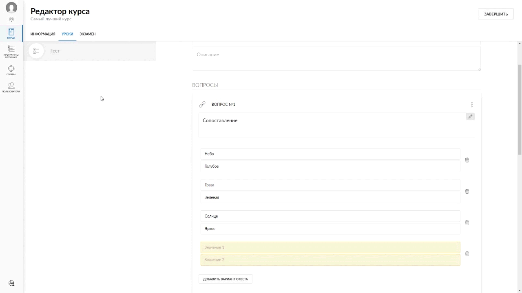
Task: Click the Трава input field
Action: (330, 185)
